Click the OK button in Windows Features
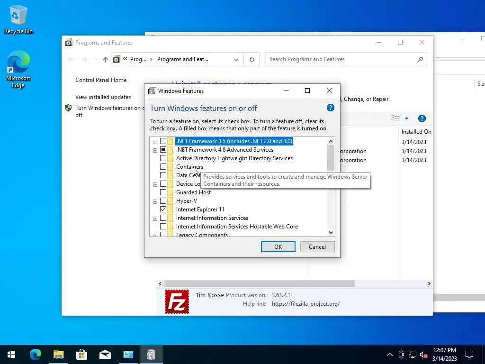485x364 pixels. point(278,246)
